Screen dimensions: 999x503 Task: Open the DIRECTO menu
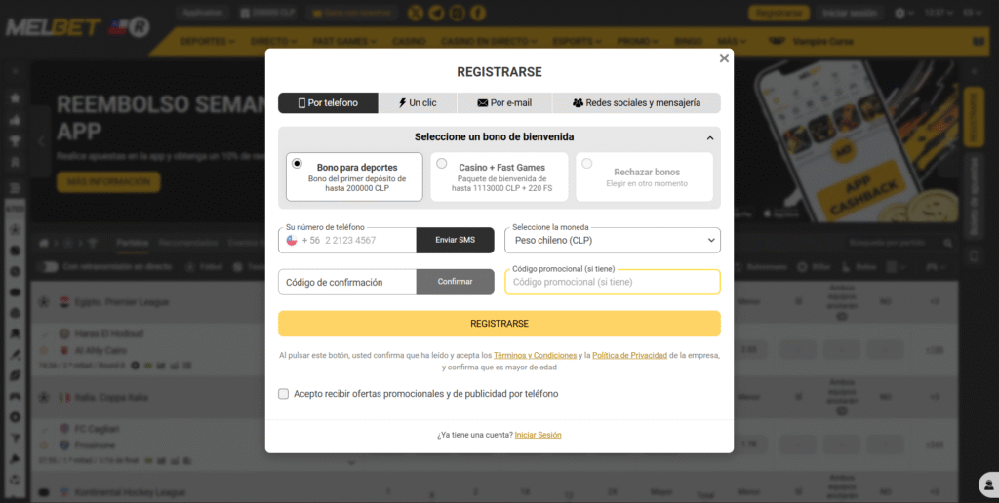coord(274,41)
